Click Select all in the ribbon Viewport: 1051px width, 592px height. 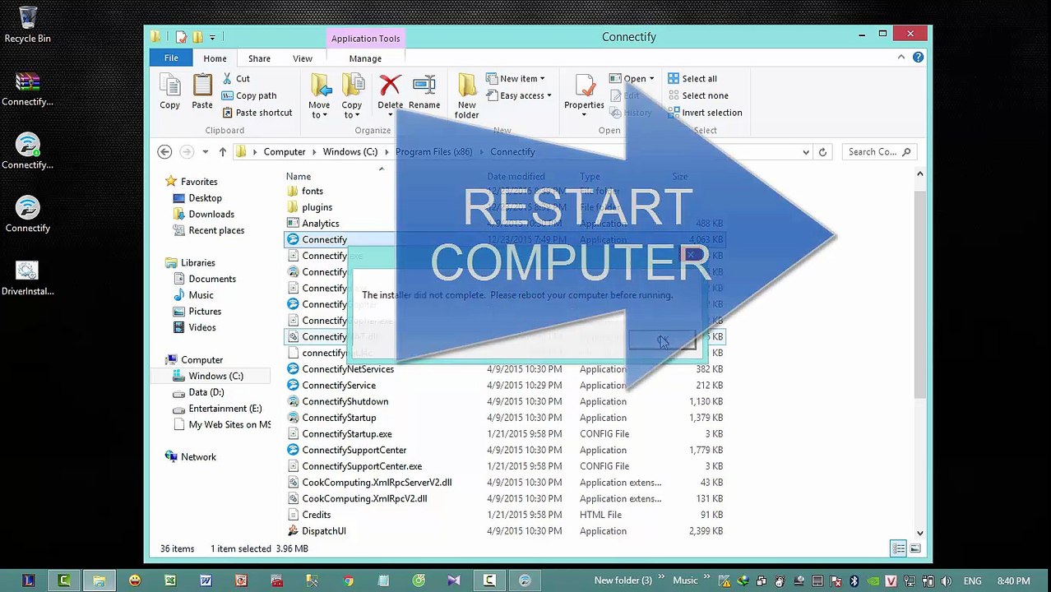click(x=692, y=79)
